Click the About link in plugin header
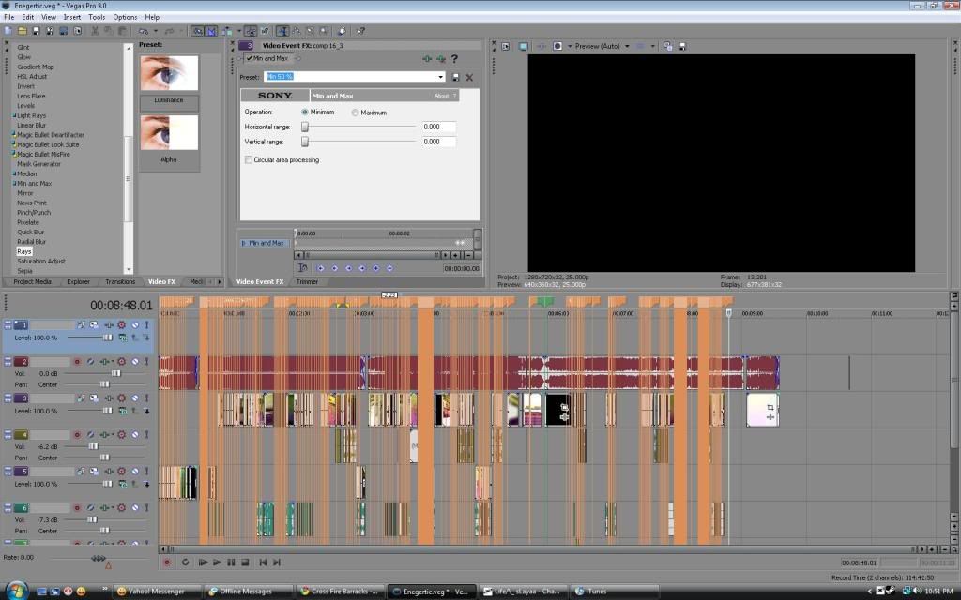 [x=442, y=96]
